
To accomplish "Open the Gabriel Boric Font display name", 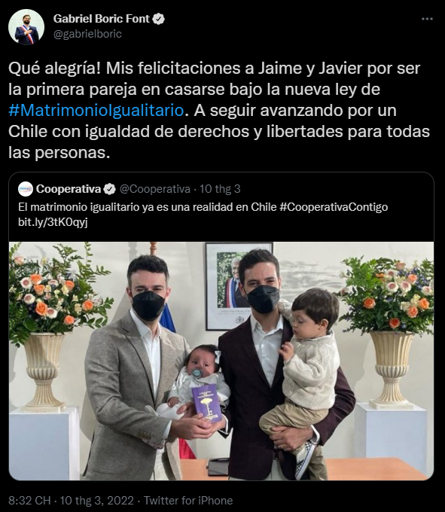I will 101,19.
